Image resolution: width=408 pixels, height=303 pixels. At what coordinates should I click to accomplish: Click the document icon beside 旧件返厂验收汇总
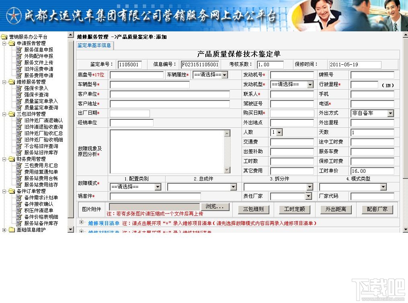(19, 133)
